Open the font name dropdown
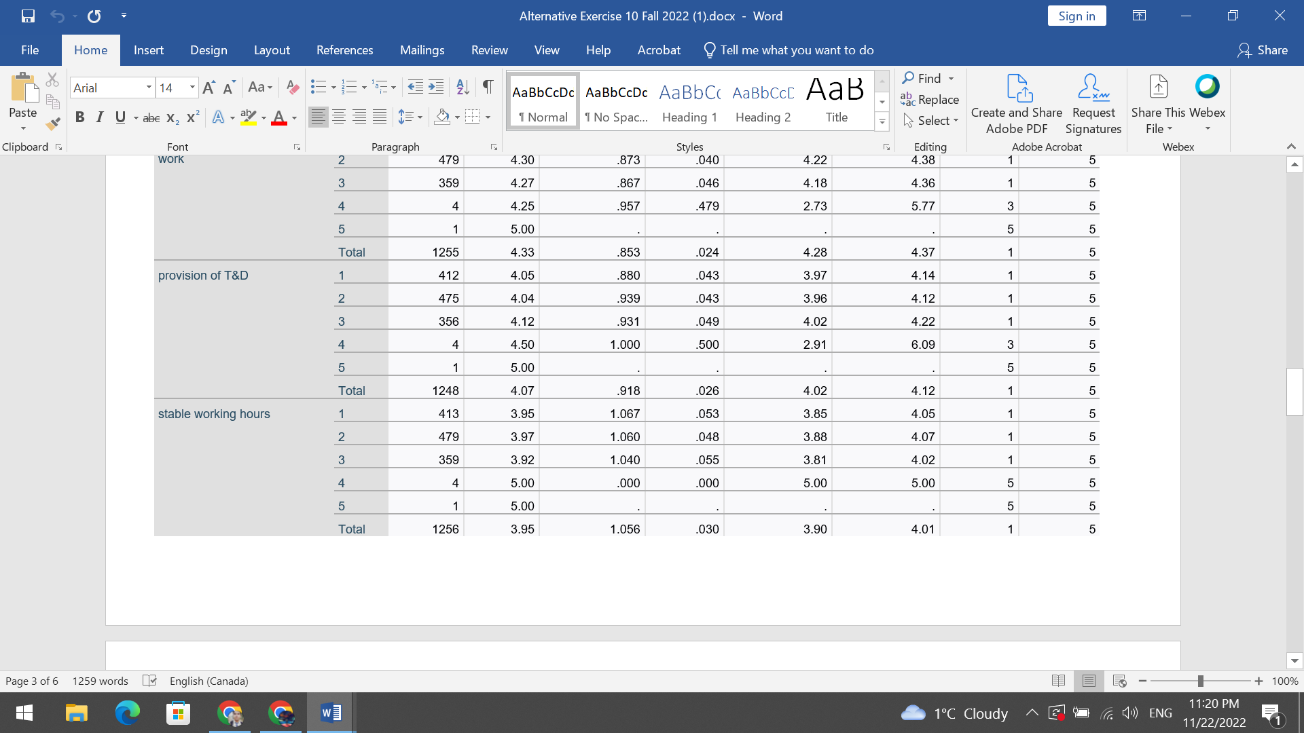 click(x=149, y=88)
